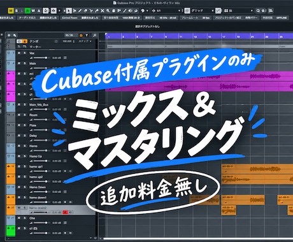Toggle global Write W automation button
This screenshot has height=242, width=293.
(x=33, y=11)
